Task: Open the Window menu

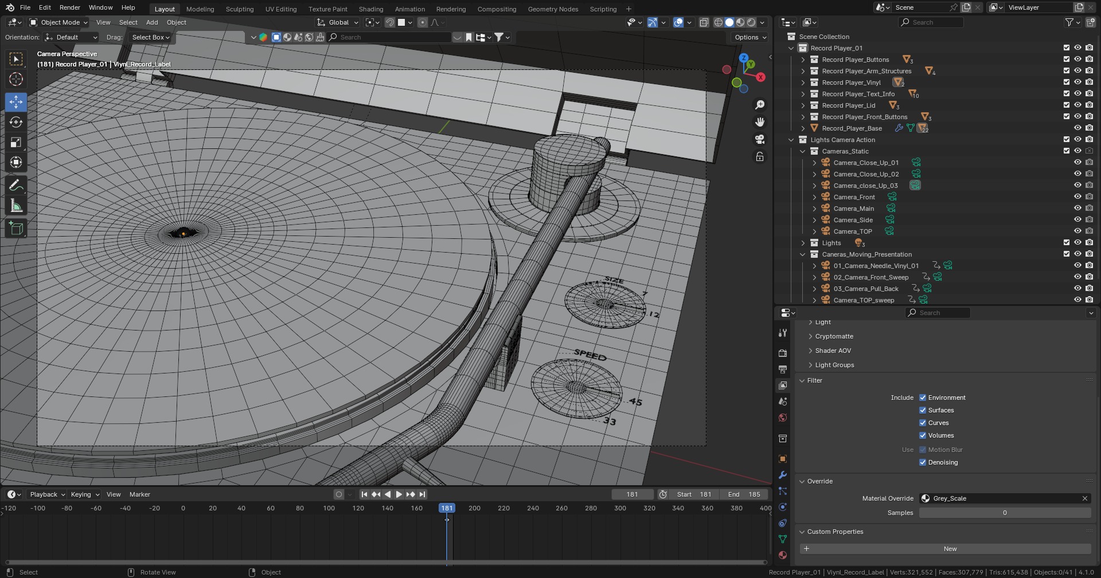Action: pos(101,7)
